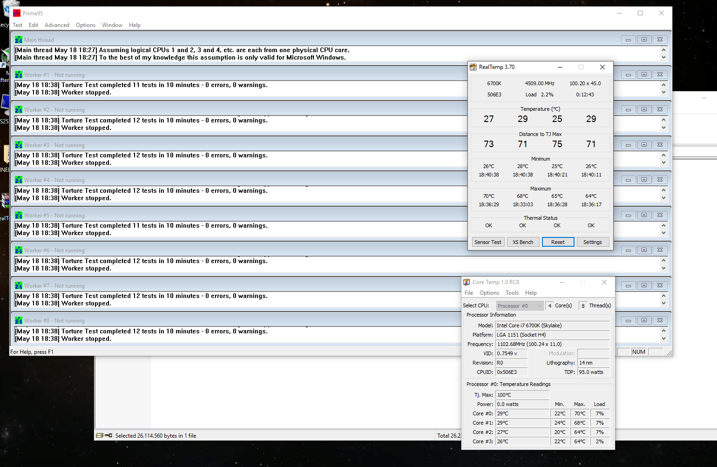Screen dimensions: 717x467
Task: Click the RealTemp title bar icon
Action: (473, 67)
